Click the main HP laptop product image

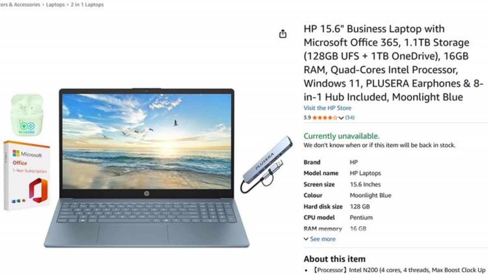coord(146,167)
